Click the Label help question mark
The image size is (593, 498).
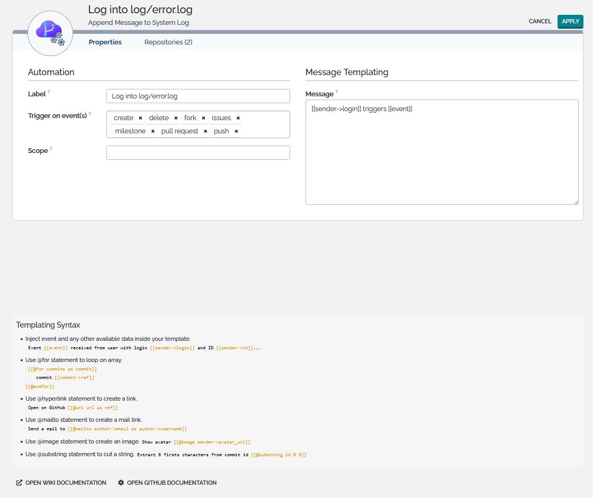coord(49,92)
